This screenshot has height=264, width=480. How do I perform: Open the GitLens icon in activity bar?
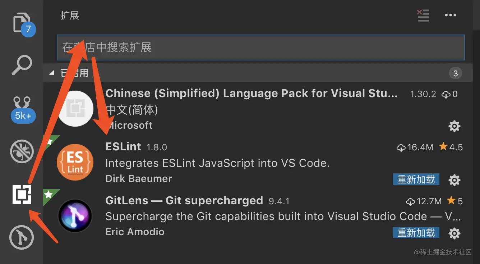[22, 237]
